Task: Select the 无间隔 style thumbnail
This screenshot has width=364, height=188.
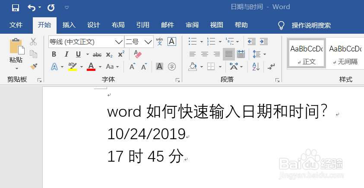Action: (x=346, y=54)
